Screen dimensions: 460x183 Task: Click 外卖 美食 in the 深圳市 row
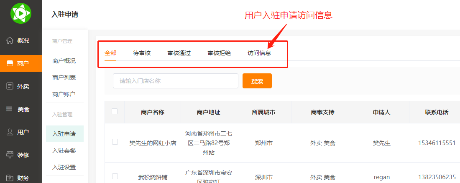click(x=323, y=178)
